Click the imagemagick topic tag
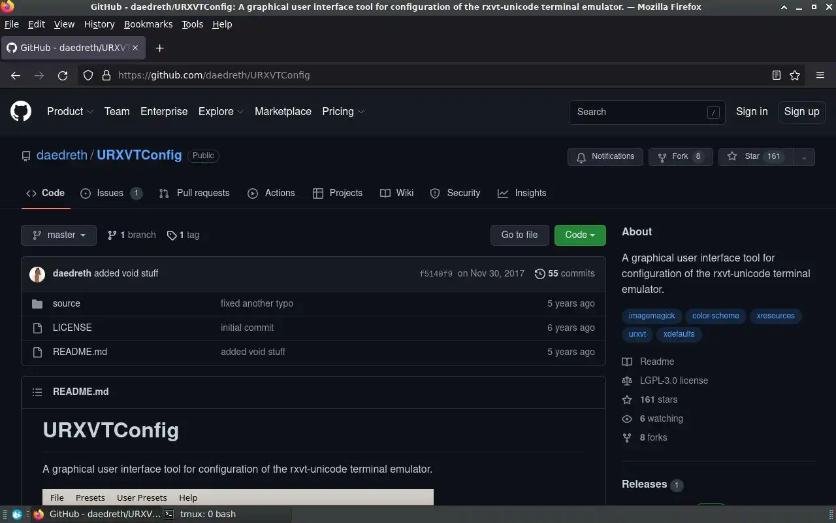The width and height of the screenshot is (836, 523). coord(652,316)
